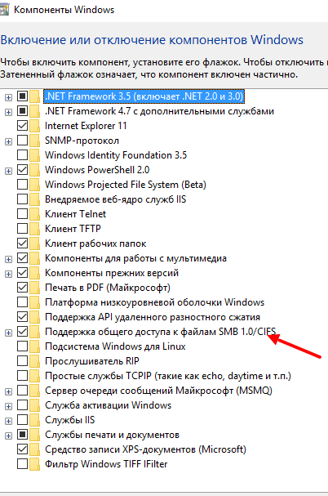Click folder icon beside Windows PowerShell 2.0
Screen dimensions: 328x496
pos(35,170)
